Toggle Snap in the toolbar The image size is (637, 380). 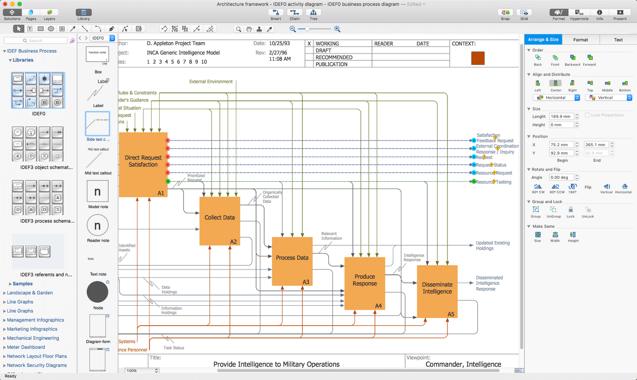pos(505,13)
